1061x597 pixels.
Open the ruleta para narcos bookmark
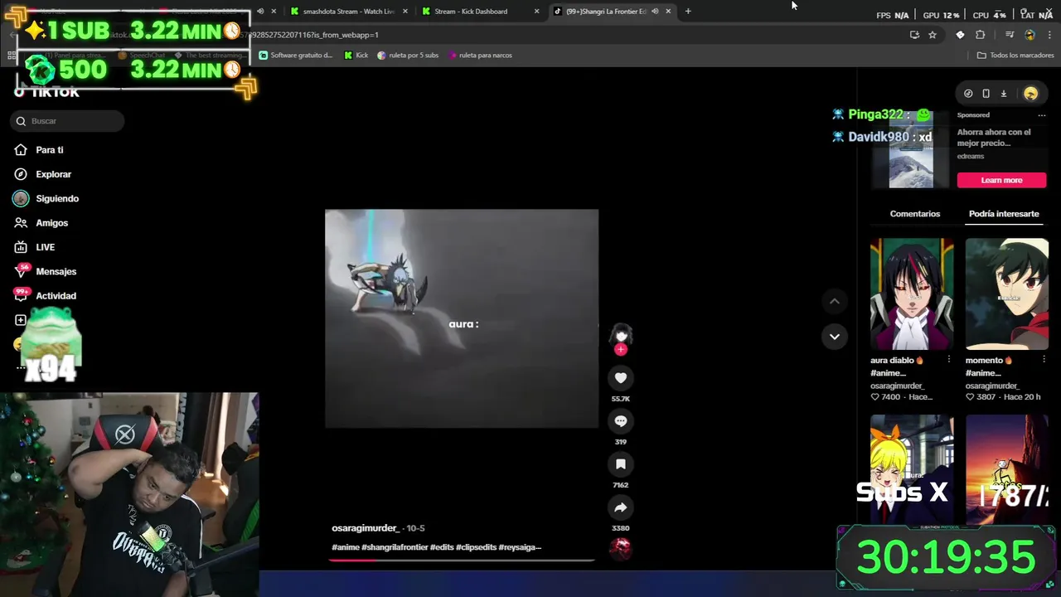[x=480, y=56]
